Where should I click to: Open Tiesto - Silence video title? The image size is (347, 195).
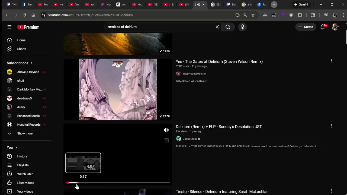222,192
